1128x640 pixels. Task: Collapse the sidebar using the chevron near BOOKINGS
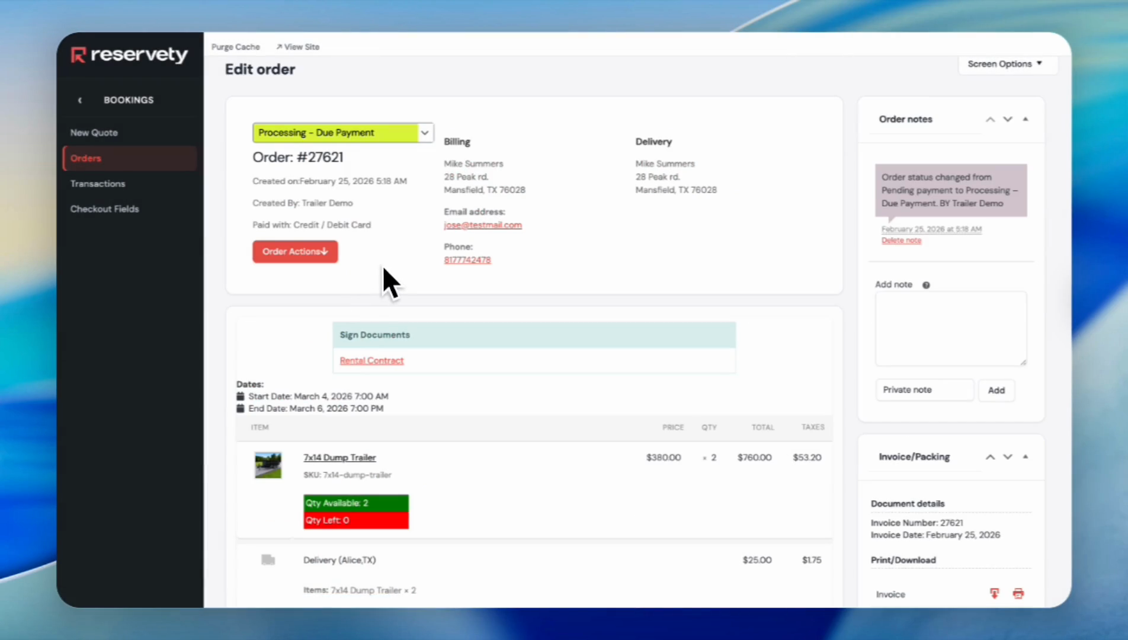80,100
